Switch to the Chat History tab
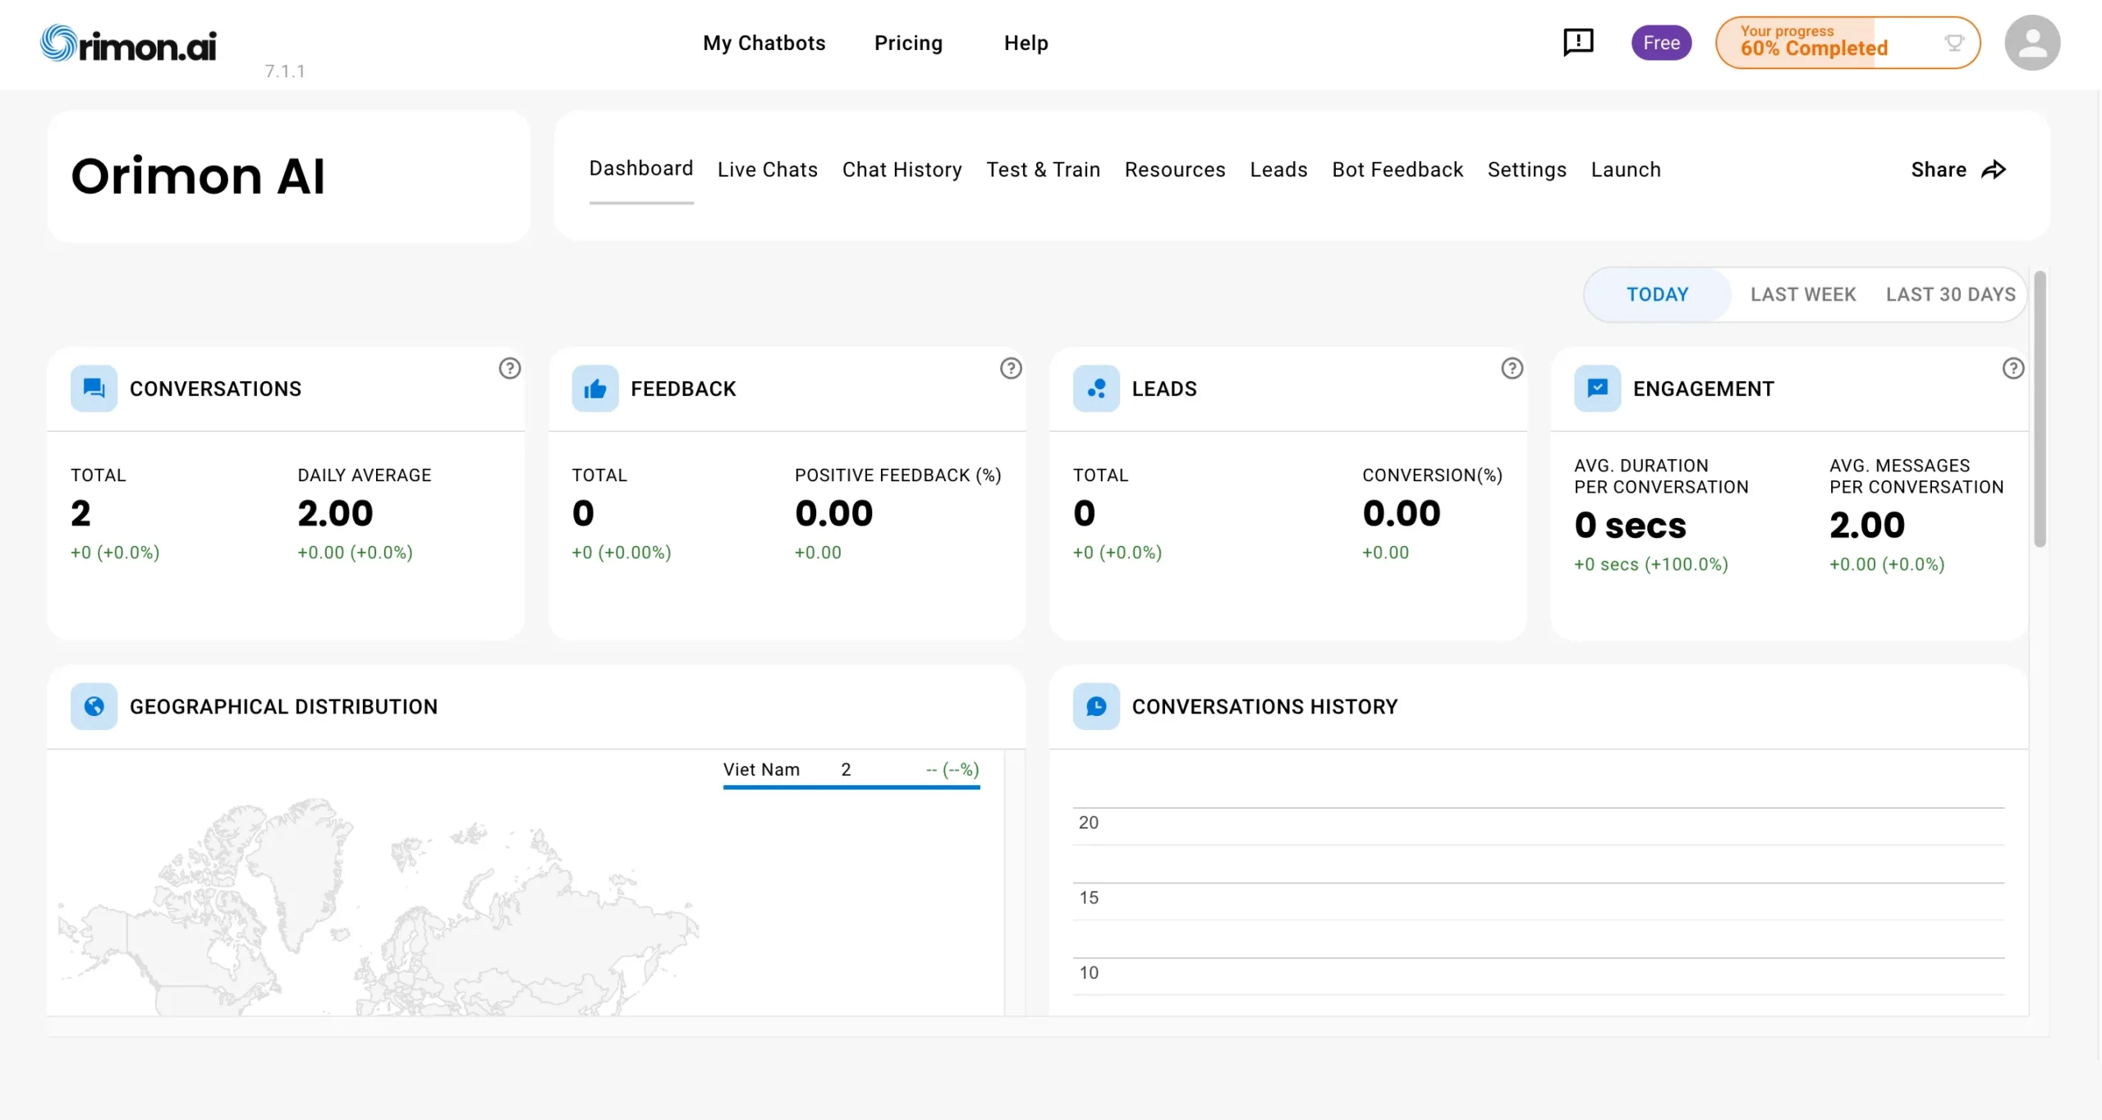2102x1120 pixels. click(x=902, y=169)
